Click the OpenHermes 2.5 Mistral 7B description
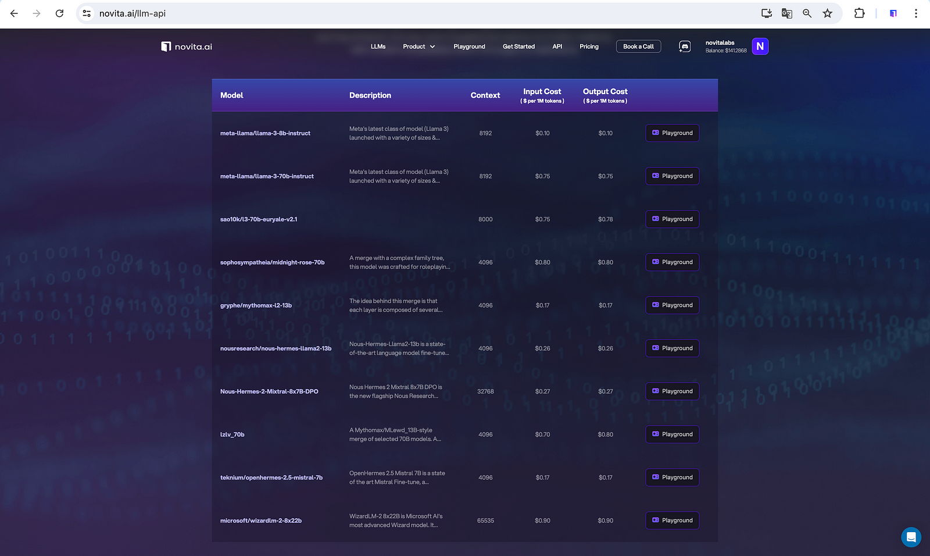The width and height of the screenshot is (930, 556). tap(397, 477)
